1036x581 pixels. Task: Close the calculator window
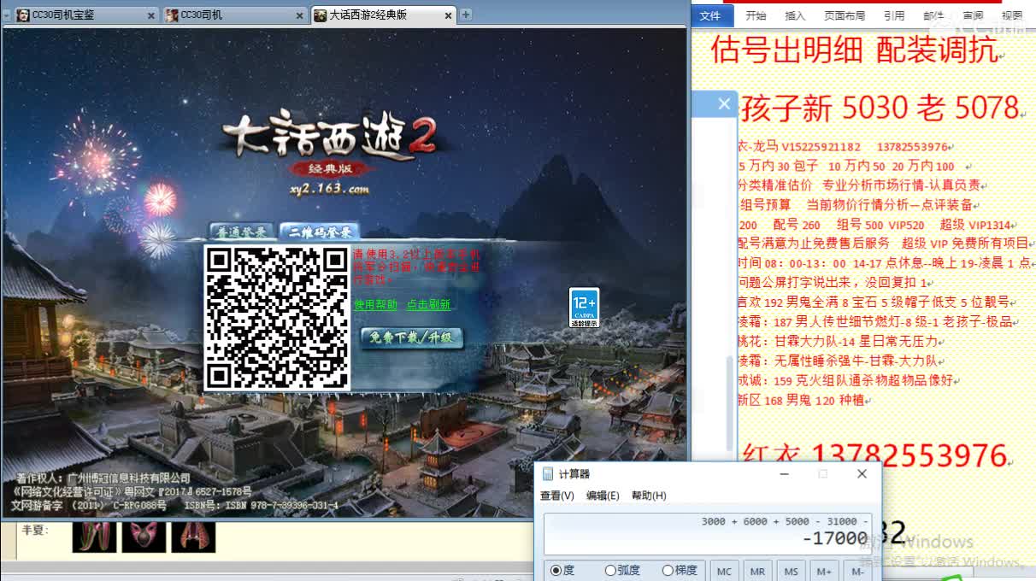(x=862, y=474)
